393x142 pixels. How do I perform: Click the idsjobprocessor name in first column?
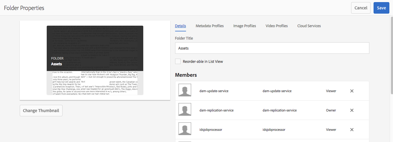[x=211, y=130]
